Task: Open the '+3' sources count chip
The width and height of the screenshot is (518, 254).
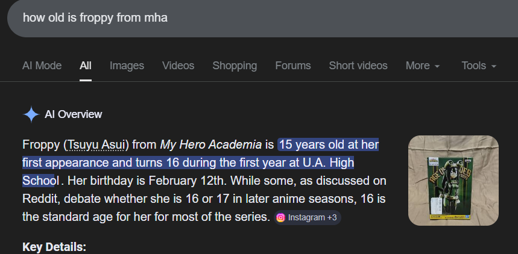Action: [332, 218]
